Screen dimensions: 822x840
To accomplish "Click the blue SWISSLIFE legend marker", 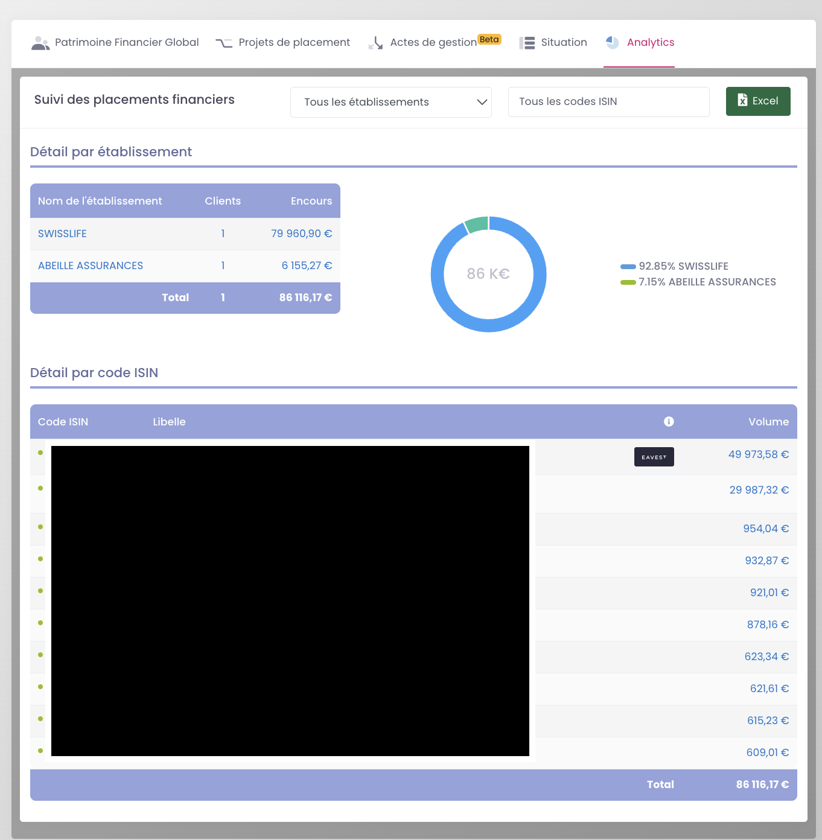I will pos(627,266).
